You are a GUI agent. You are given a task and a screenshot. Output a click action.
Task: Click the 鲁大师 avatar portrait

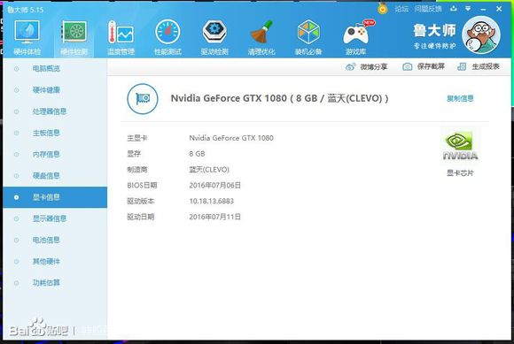coord(481,34)
